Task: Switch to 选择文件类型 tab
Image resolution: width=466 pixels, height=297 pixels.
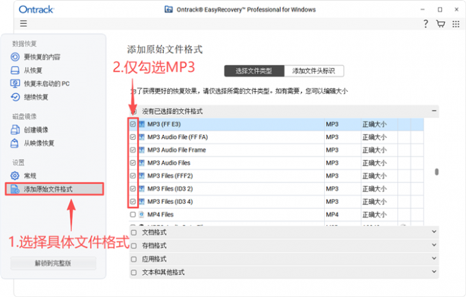Action: point(254,71)
